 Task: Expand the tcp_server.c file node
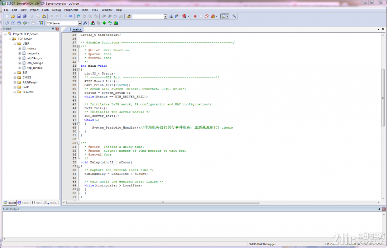(x=20, y=68)
